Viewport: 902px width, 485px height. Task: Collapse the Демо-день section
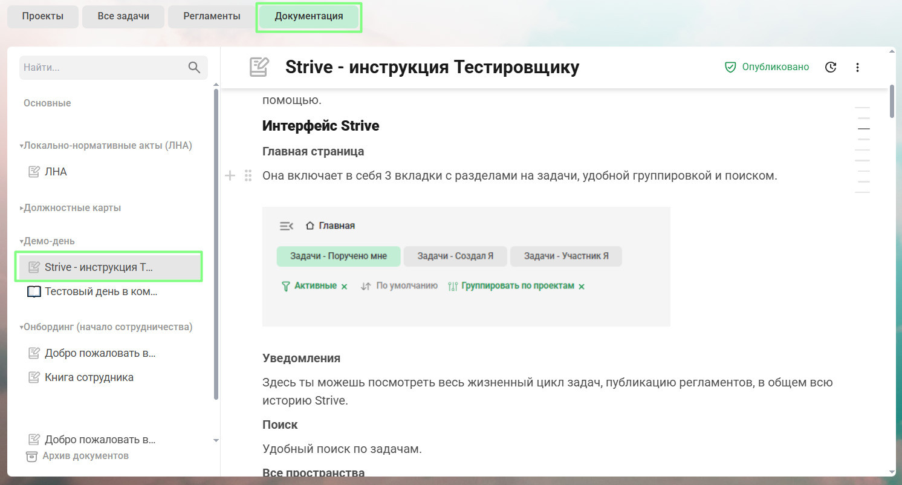click(21, 241)
